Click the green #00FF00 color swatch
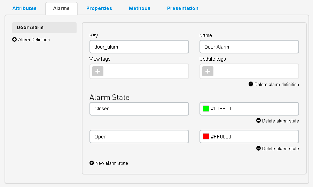 coord(206,109)
